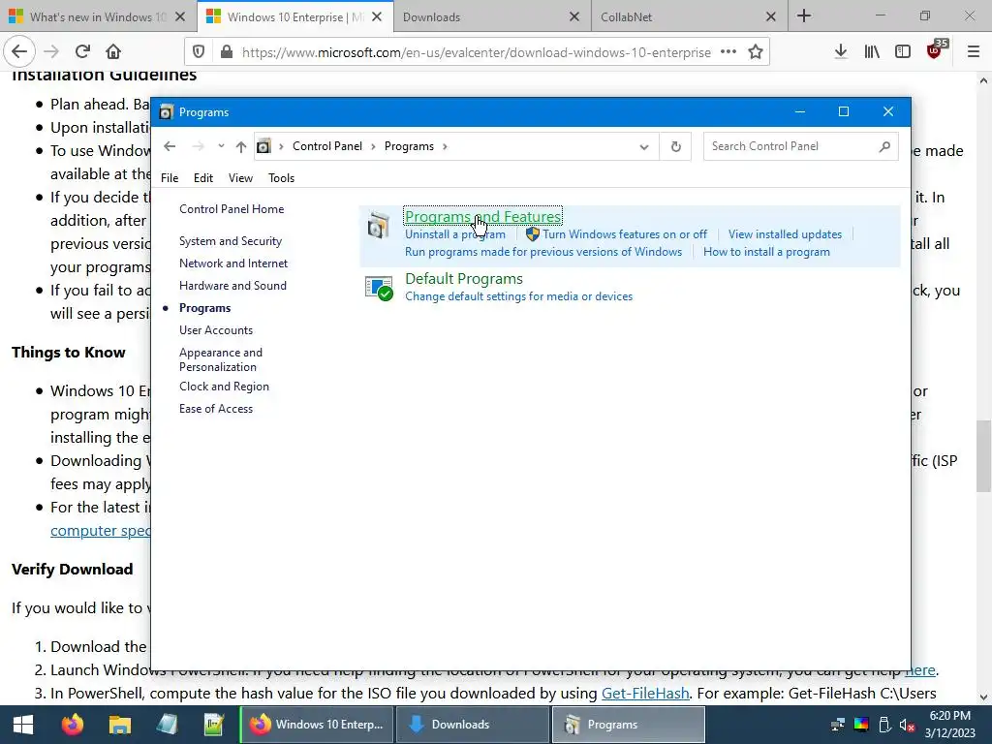Bookmark this page with star icon
This screenshot has height=744, width=992.
[x=756, y=52]
